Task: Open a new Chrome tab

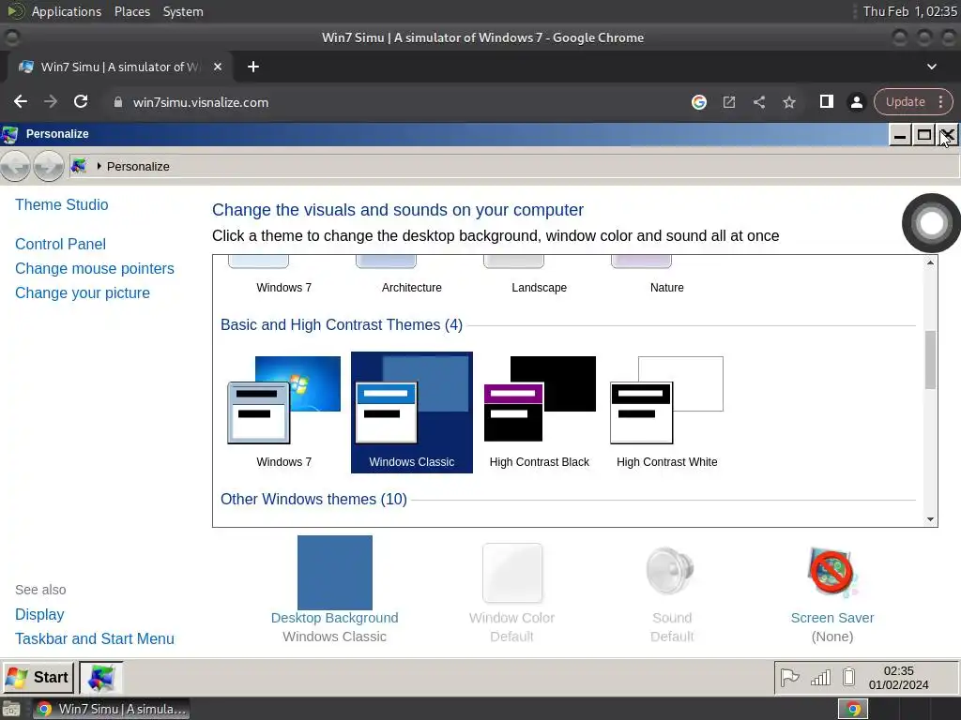Action: pyautogui.click(x=253, y=67)
